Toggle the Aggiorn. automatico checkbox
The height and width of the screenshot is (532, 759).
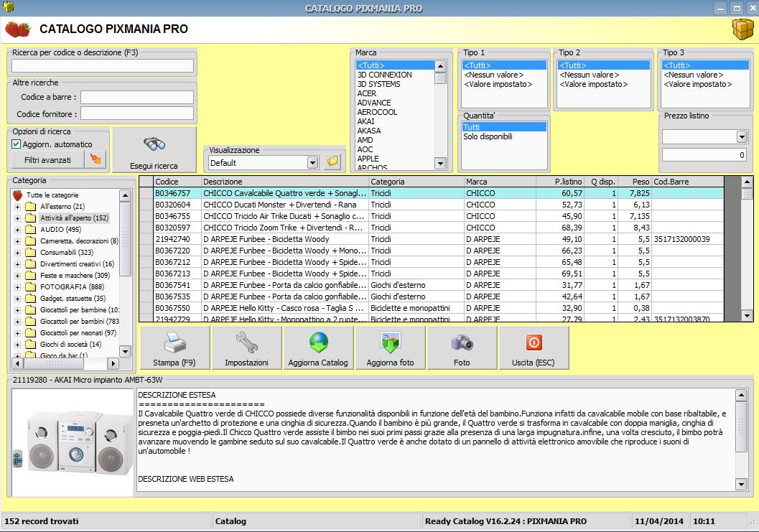[x=16, y=144]
